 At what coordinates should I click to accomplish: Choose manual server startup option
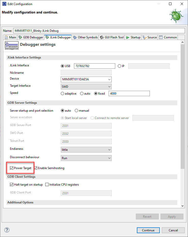76,111
